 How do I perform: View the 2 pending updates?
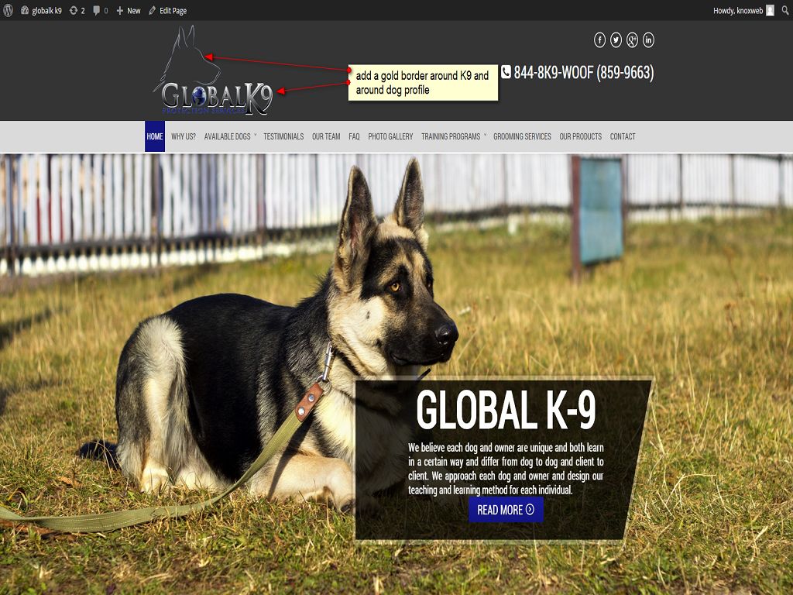pos(77,11)
